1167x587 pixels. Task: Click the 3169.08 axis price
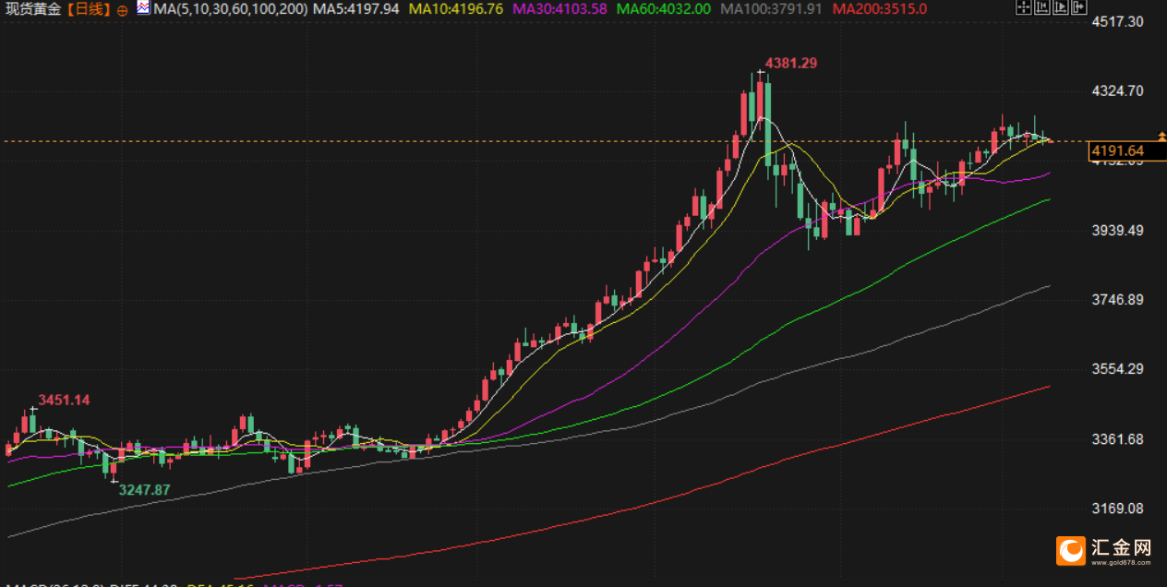[x=1117, y=509]
